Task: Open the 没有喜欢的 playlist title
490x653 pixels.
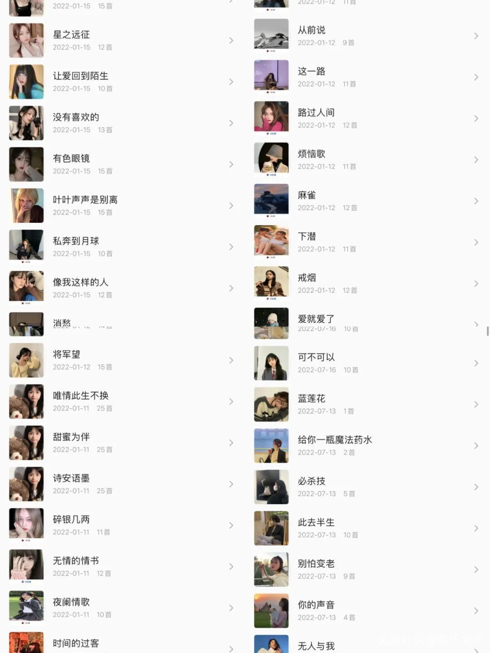Action: click(x=76, y=117)
